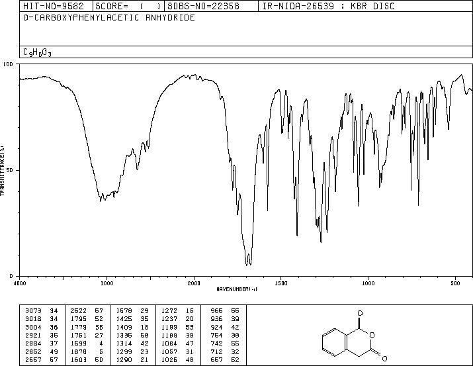Select peak table entry 1189
Image resolution: width=473 pixels, height=366 pixels.
pos(169,336)
